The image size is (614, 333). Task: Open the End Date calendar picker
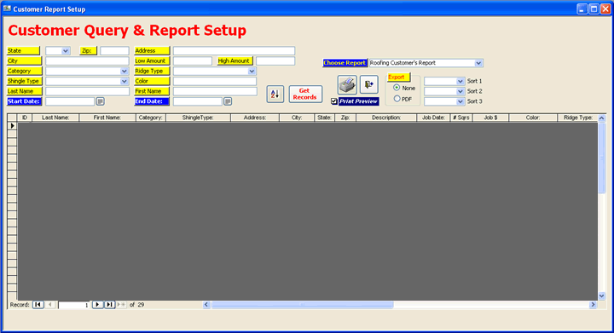[228, 101]
